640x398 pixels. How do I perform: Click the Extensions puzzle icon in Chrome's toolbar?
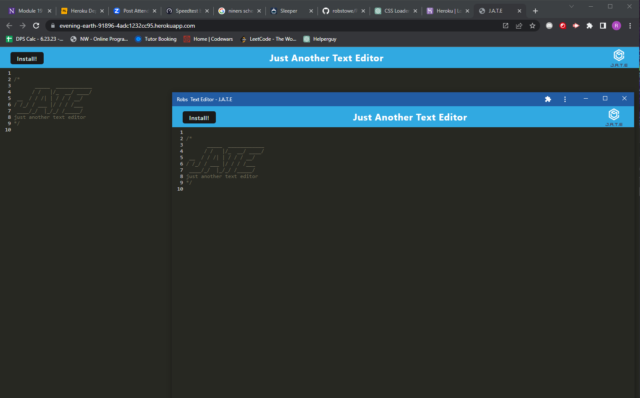coord(590,26)
